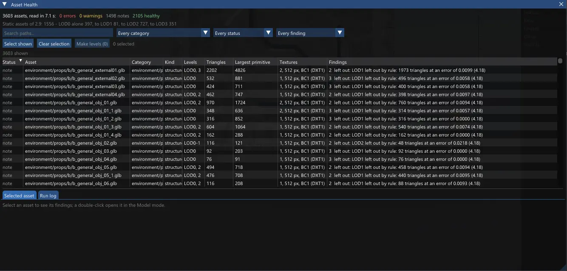Click the Select shown button

coord(18,44)
